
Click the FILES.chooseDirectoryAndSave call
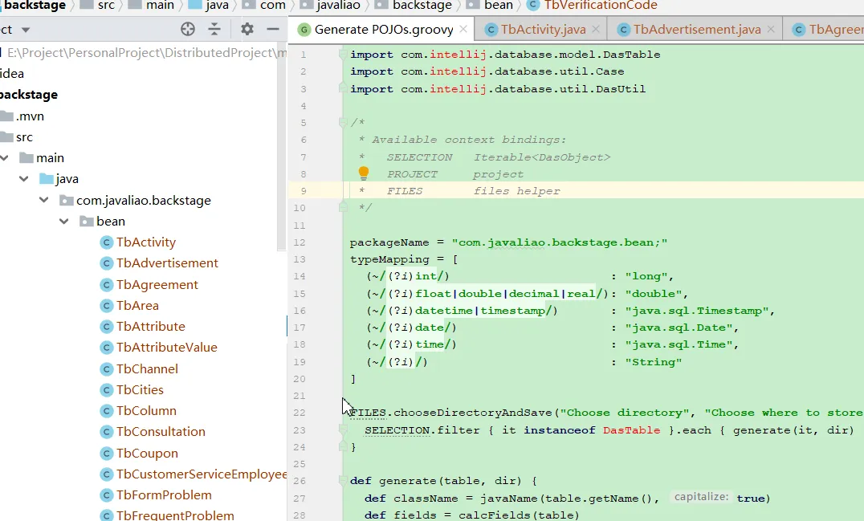pyautogui.click(x=450, y=413)
